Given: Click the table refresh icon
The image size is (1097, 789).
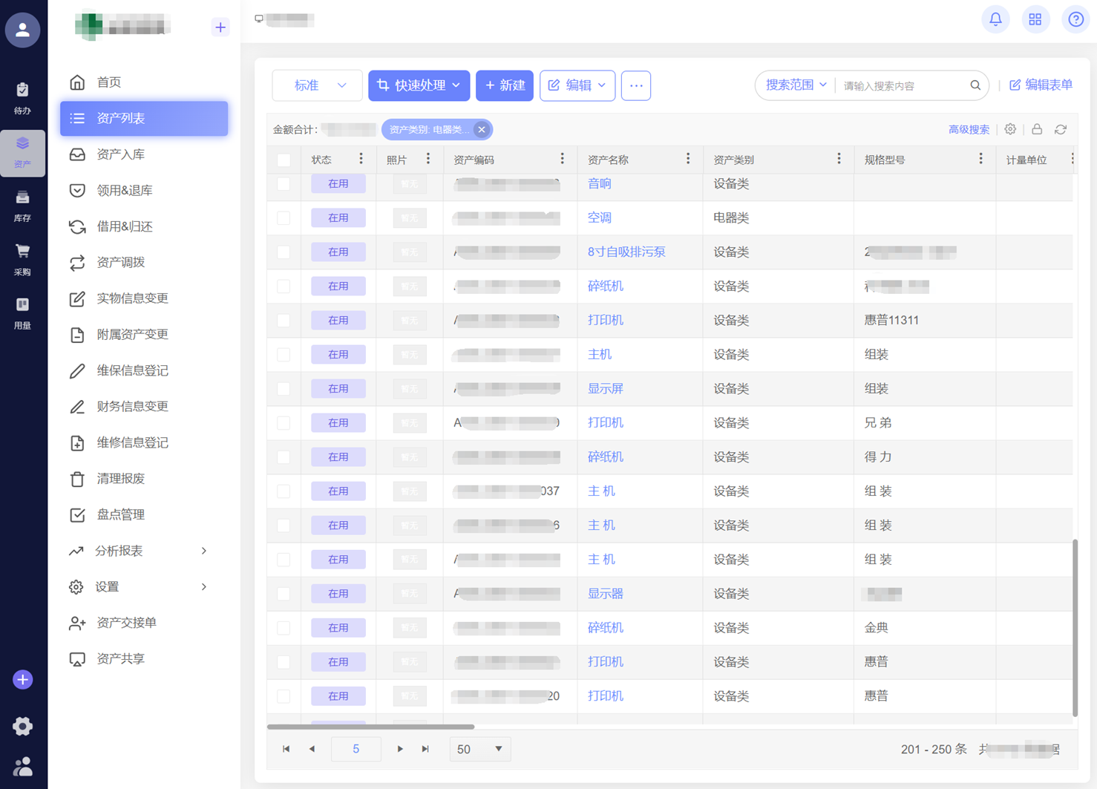Looking at the screenshot, I should tap(1061, 130).
